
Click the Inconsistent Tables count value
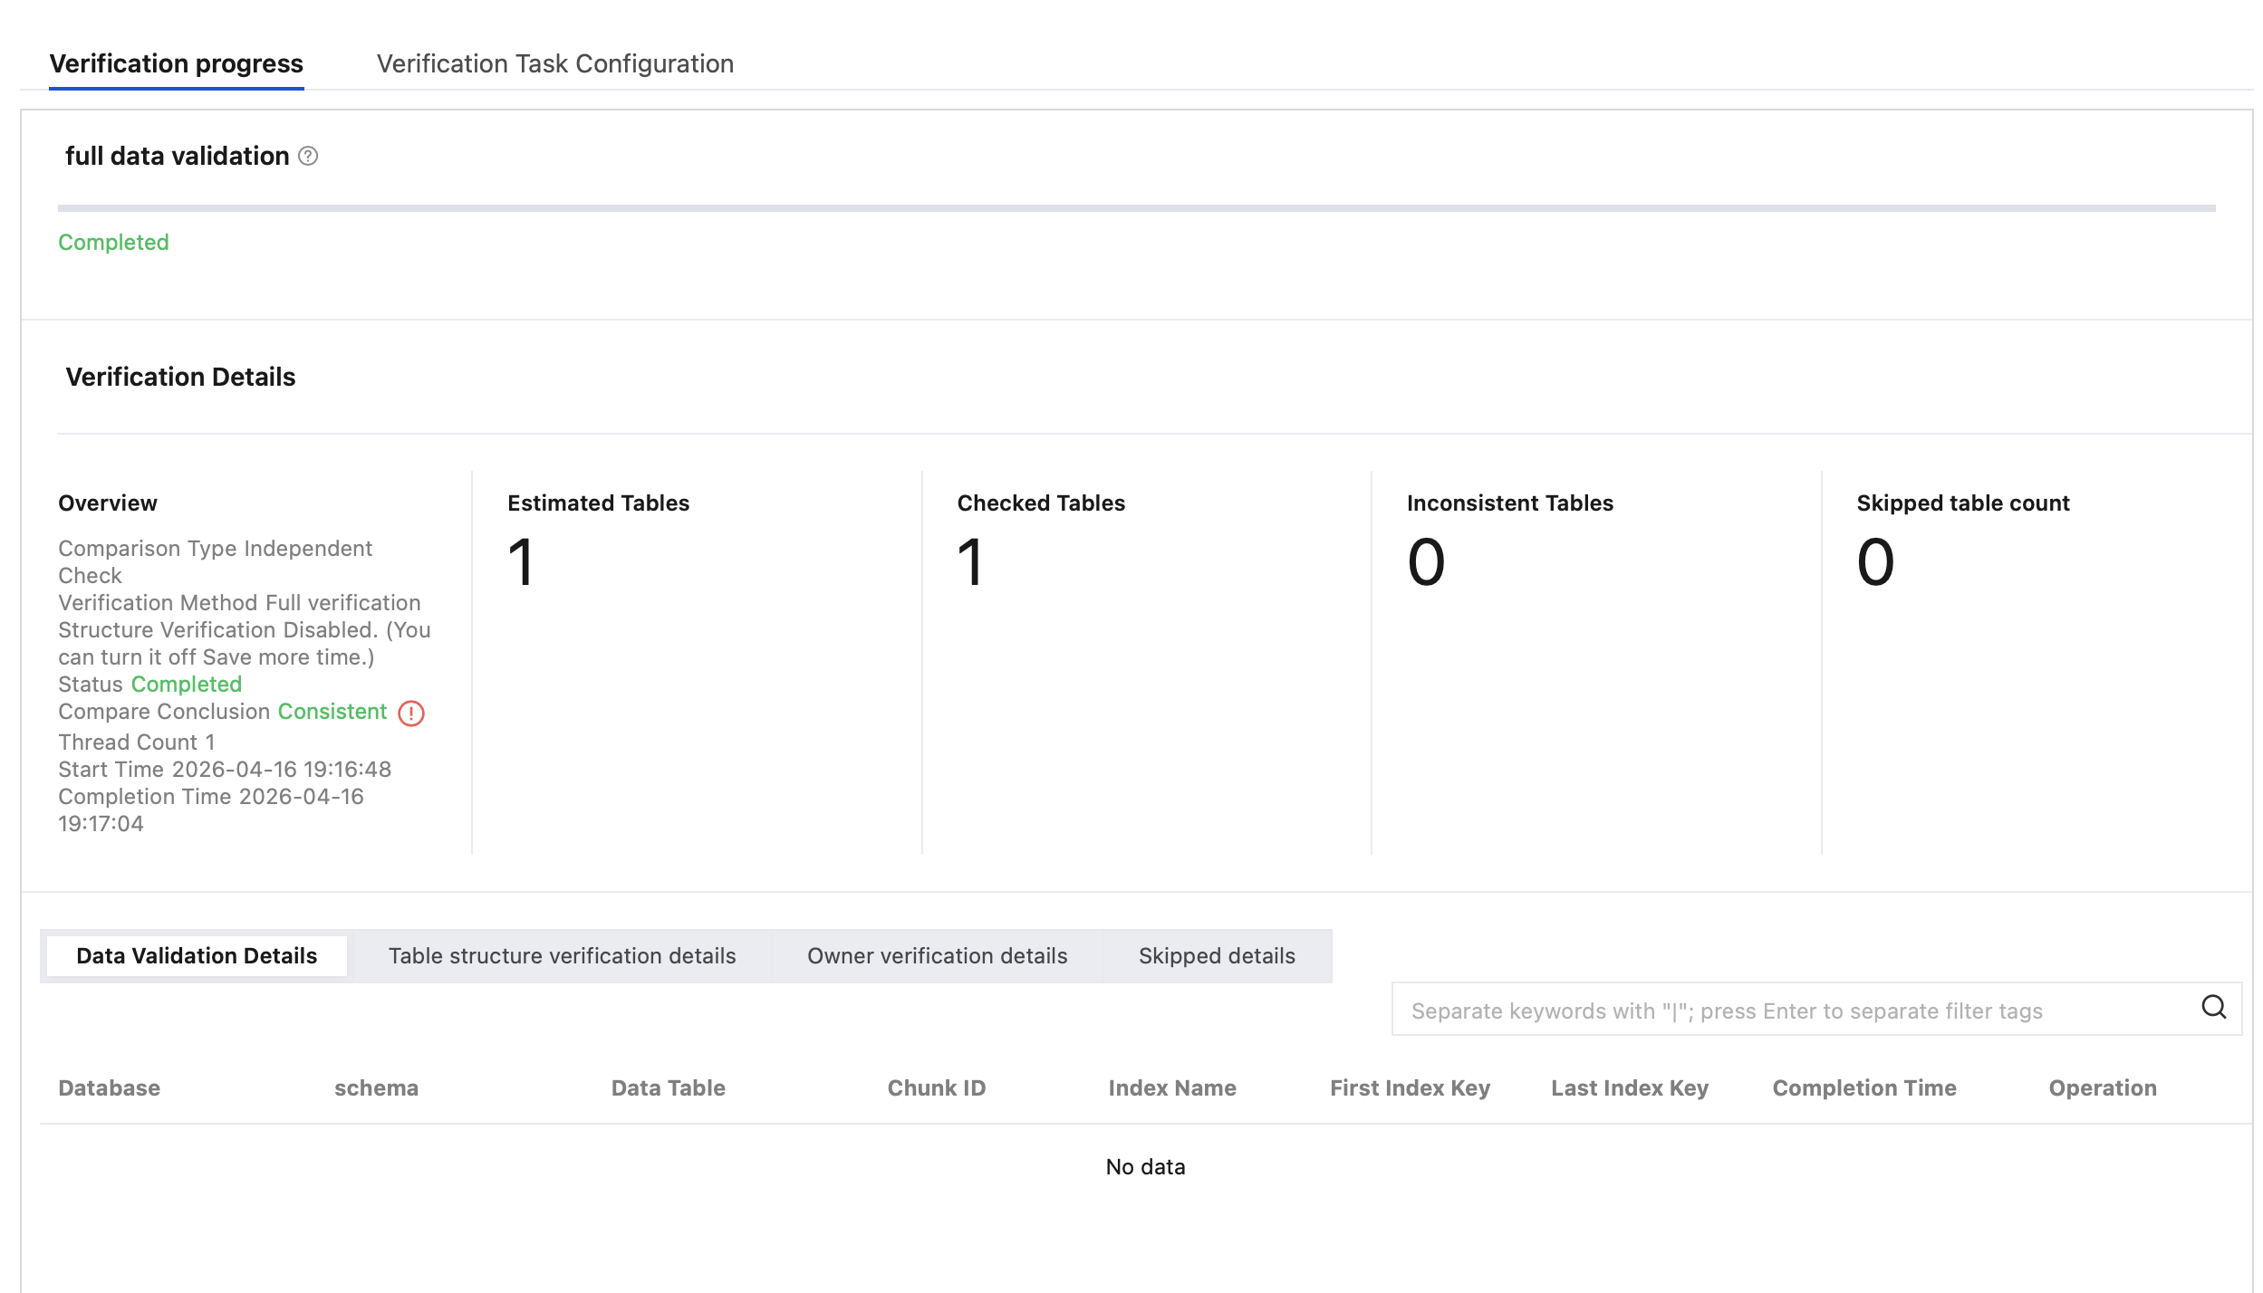[x=1425, y=562]
